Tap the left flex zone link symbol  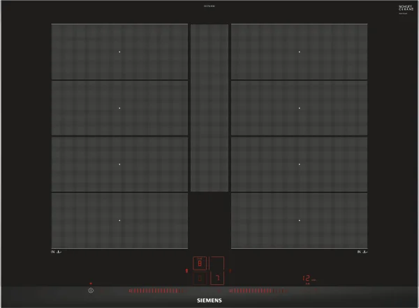click(186, 270)
